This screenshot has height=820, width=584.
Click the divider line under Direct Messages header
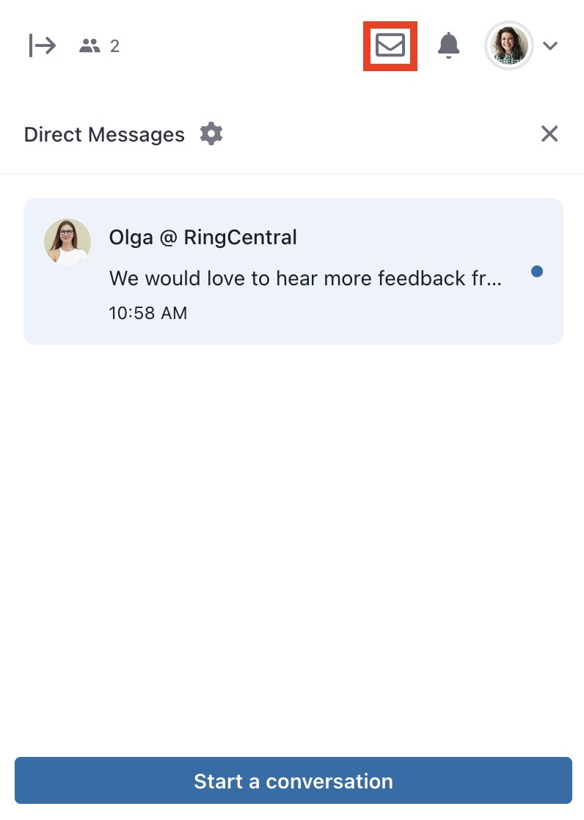292,173
